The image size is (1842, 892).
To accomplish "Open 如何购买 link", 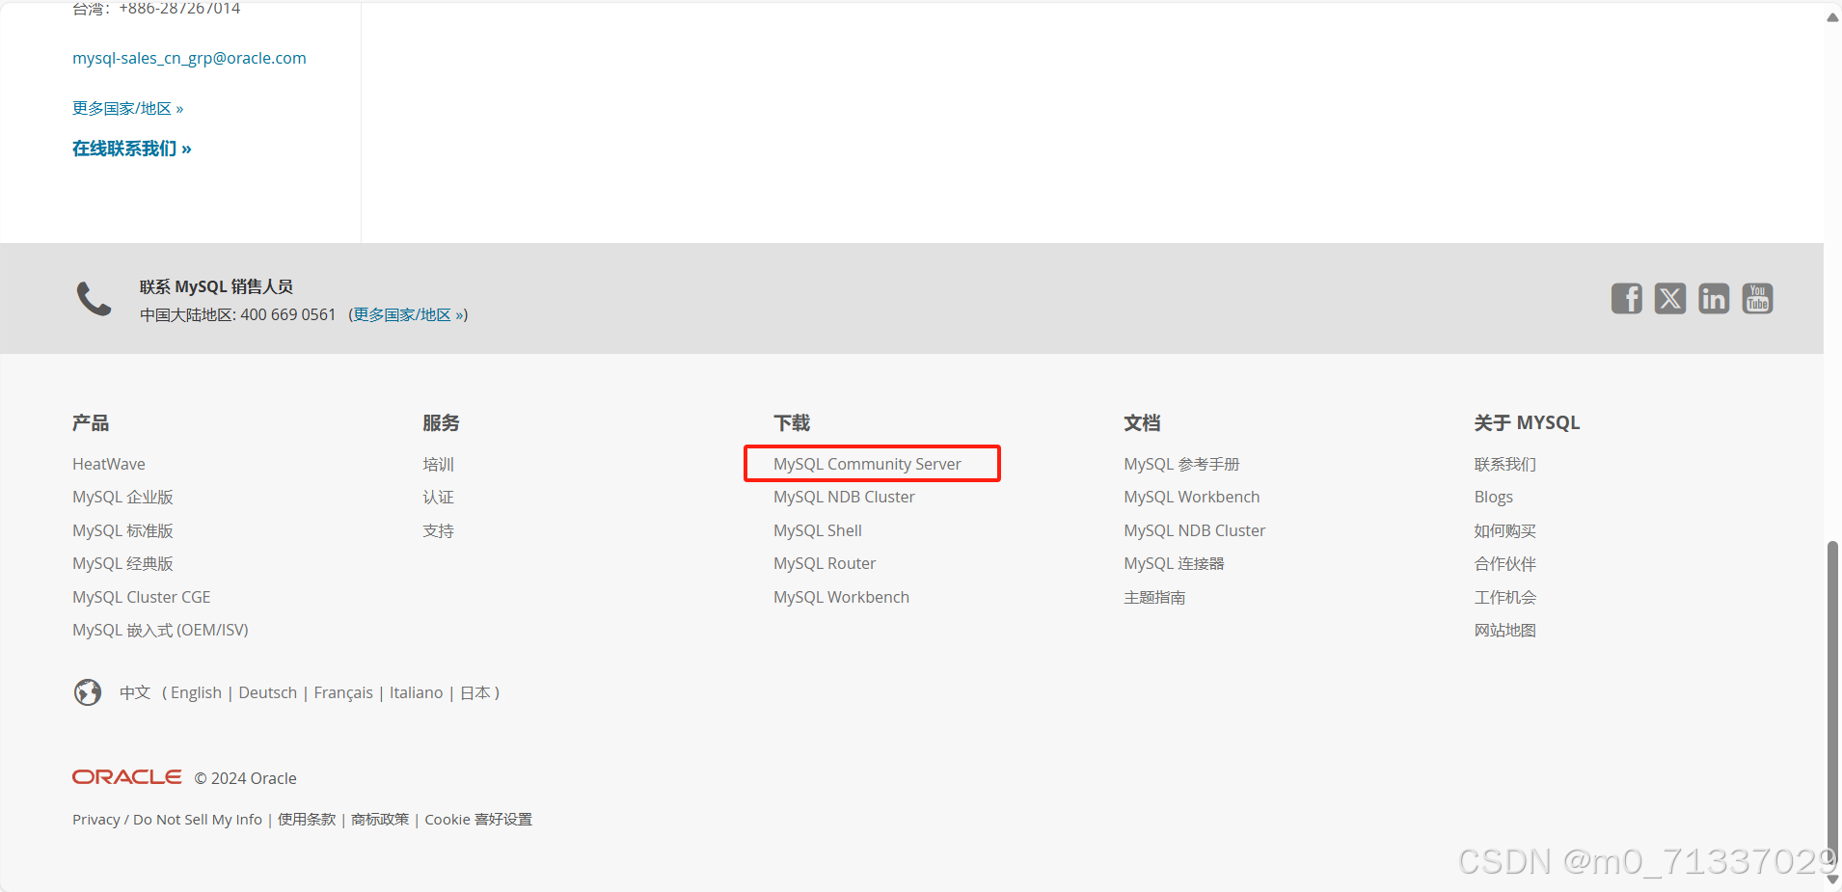I will tap(1504, 530).
